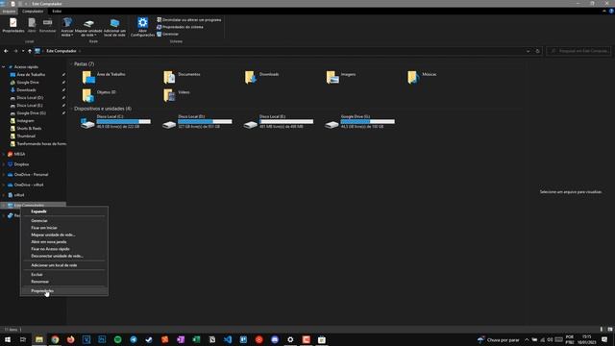Collapse the Acesso rápido tree node
Image resolution: width=615 pixels, height=346 pixels.
(4, 67)
